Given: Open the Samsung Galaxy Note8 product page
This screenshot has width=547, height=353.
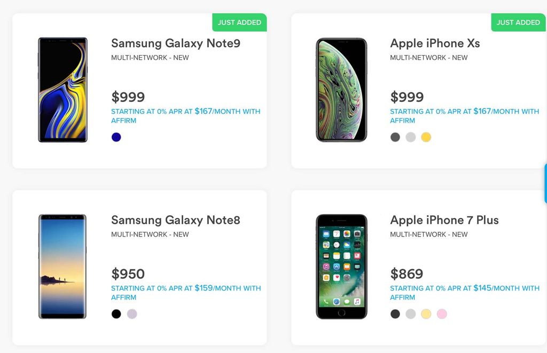Looking at the screenshot, I should [175, 220].
